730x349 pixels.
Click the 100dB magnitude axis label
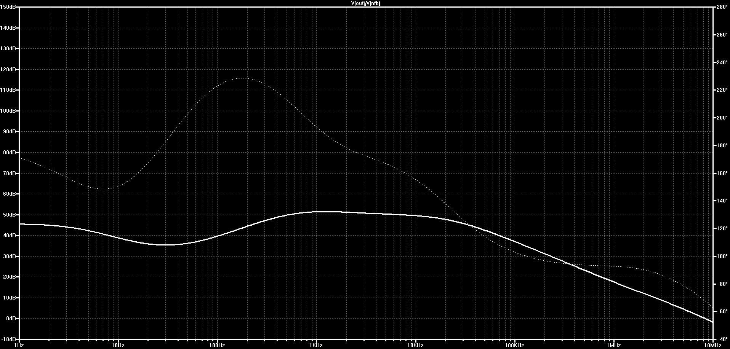click(x=8, y=111)
